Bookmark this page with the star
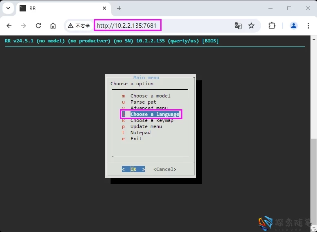The image size is (317, 232). pos(251,26)
